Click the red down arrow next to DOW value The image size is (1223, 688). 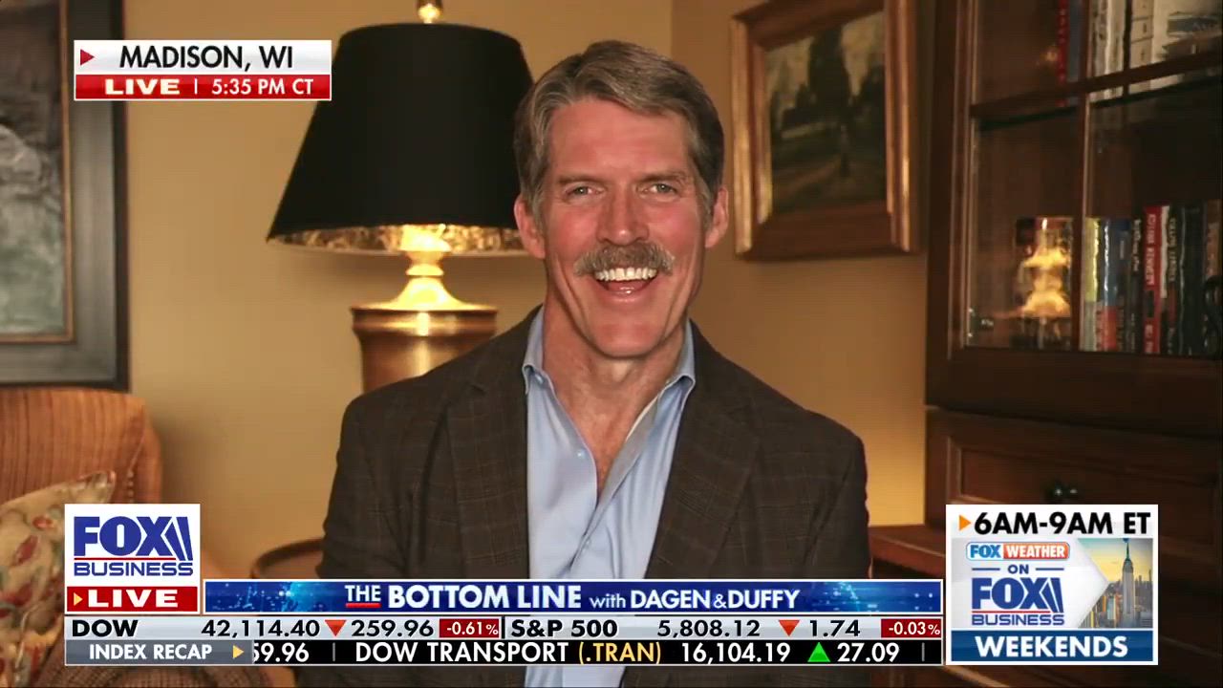coord(334,629)
